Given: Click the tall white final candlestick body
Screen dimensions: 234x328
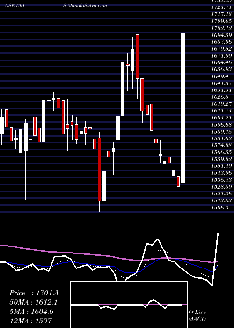Looking at the screenshot, I should (183, 108).
